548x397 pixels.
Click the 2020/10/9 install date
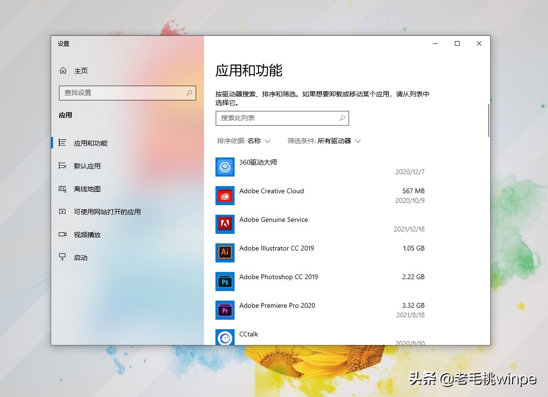[410, 200]
